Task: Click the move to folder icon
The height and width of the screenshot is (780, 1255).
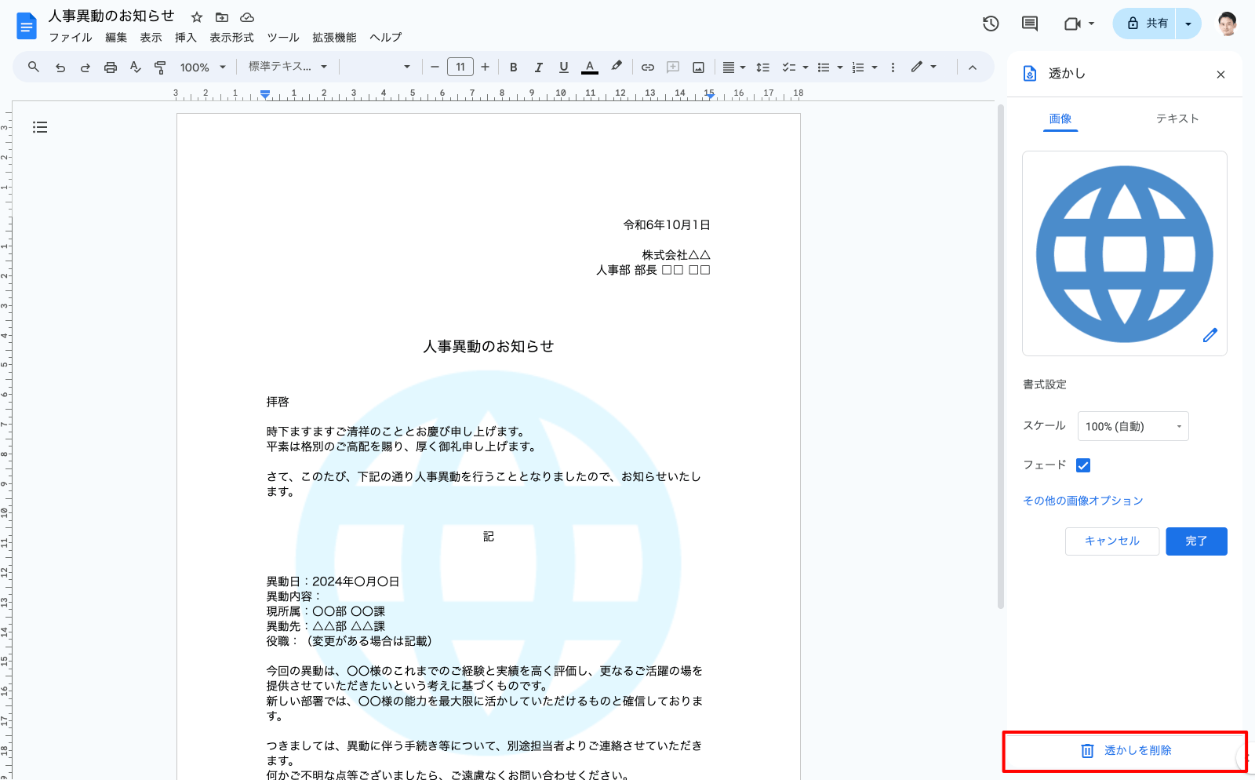Action: tap(222, 17)
